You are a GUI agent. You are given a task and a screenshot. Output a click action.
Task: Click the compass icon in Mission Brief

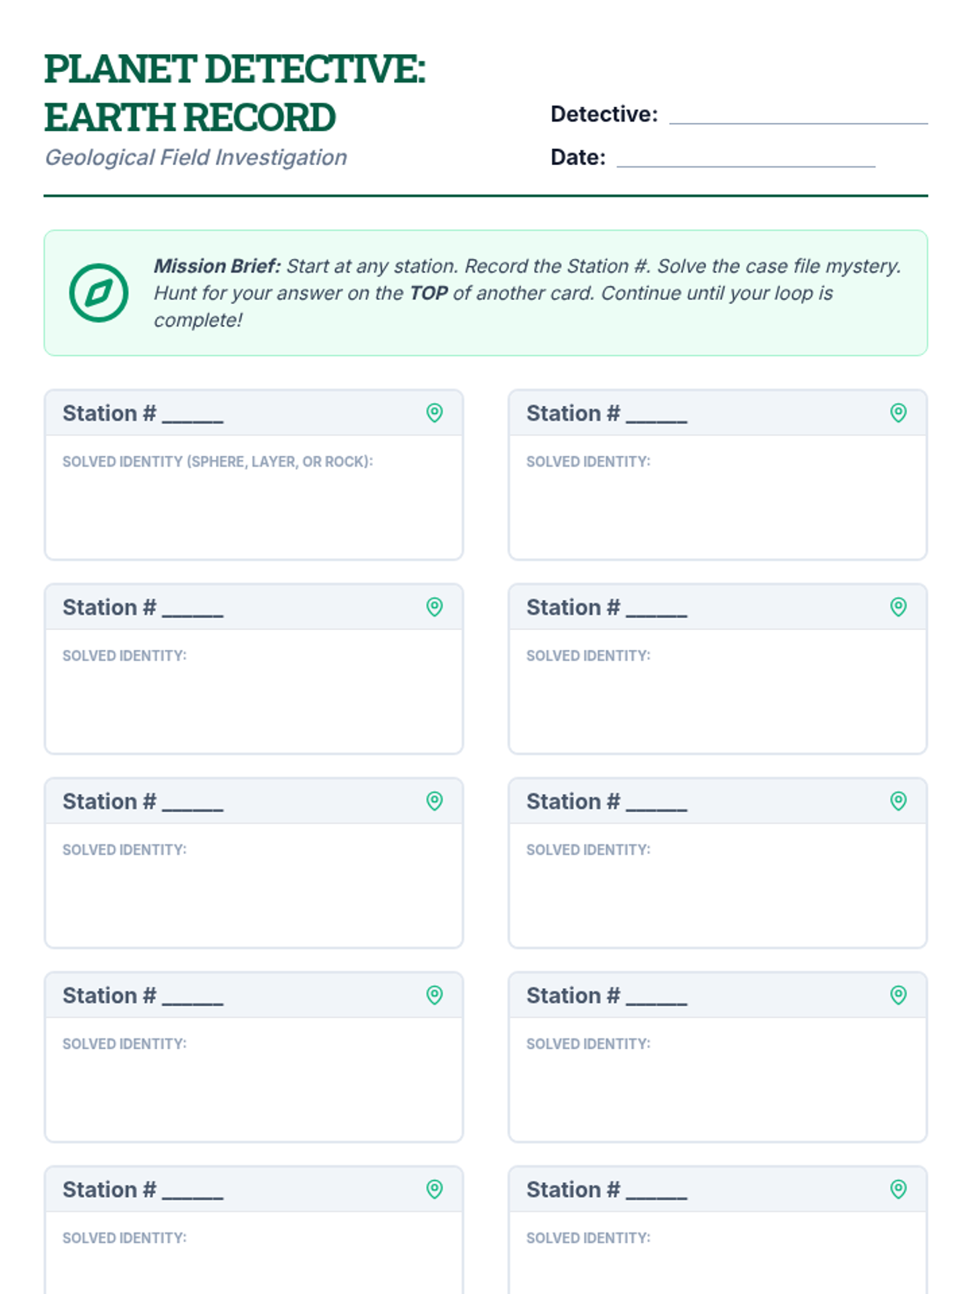pyautogui.click(x=99, y=293)
